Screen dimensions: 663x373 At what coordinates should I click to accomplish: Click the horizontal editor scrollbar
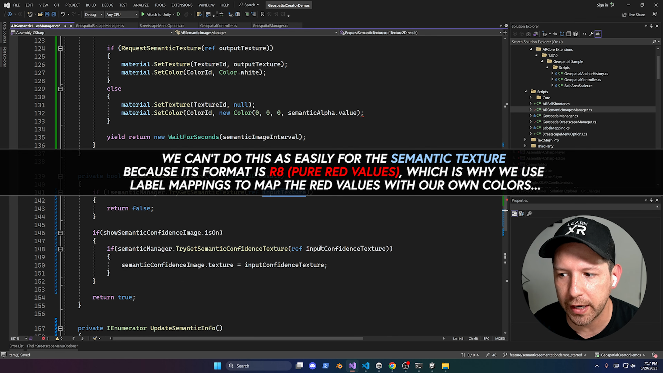pyautogui.click(x=237, y=339)
